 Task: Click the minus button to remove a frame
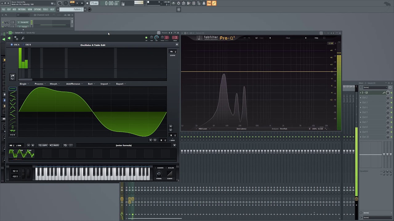[28, 145]
